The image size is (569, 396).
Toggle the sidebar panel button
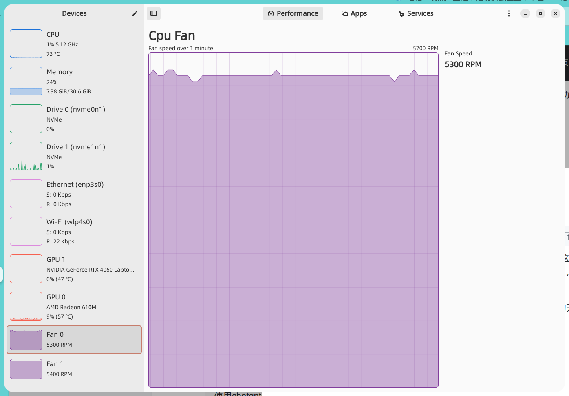click(154, 13)
